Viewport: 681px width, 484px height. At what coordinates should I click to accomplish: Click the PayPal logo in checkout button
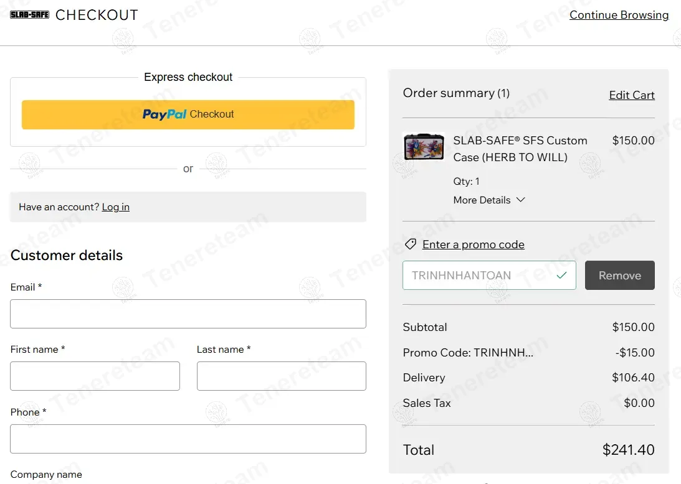(164, 114)
